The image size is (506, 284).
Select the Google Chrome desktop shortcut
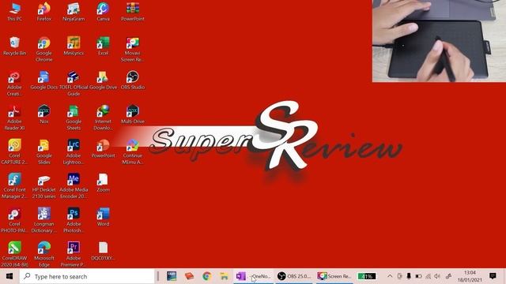[44, 49]
